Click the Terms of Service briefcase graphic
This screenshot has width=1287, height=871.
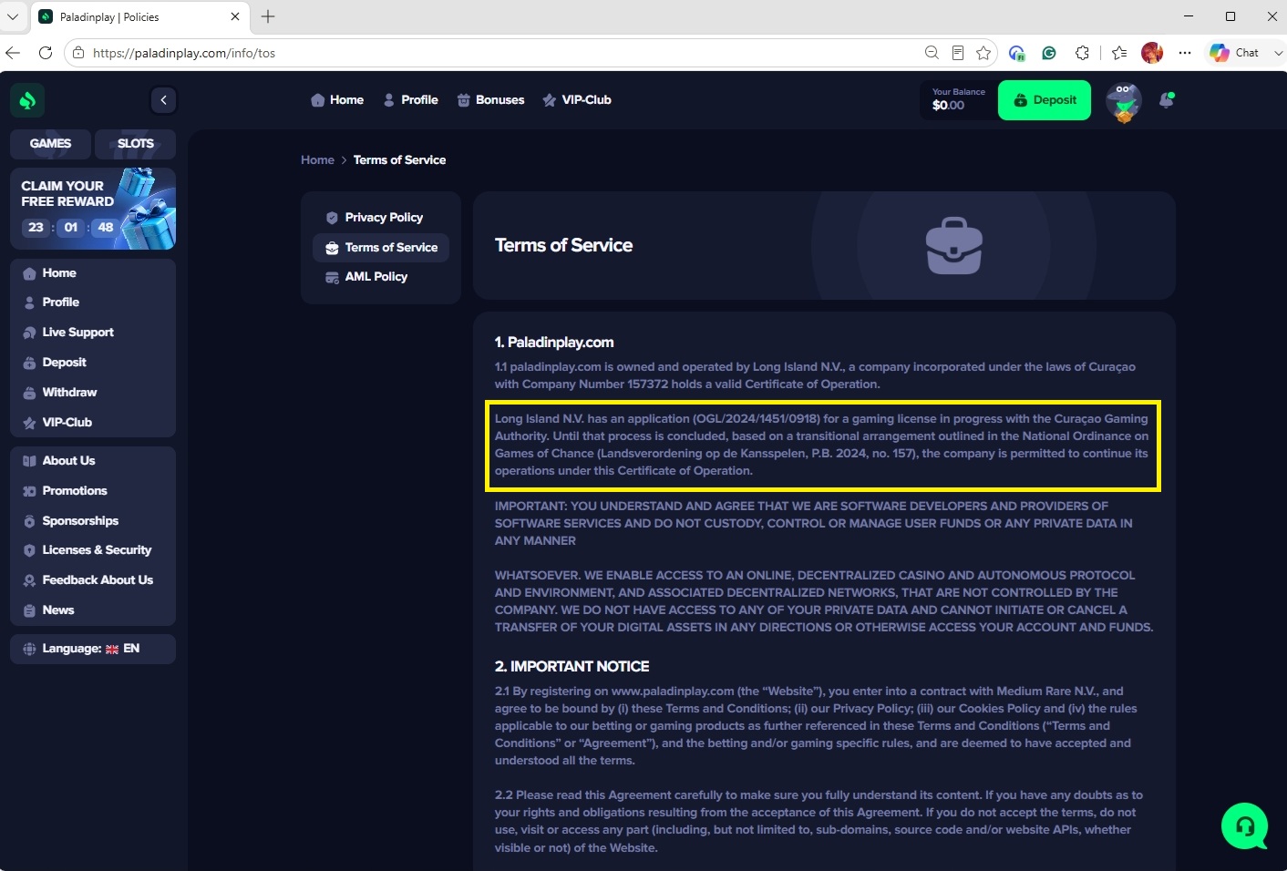click(x=954, y=246)
